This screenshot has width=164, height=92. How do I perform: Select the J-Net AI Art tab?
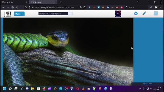point(43,2)
